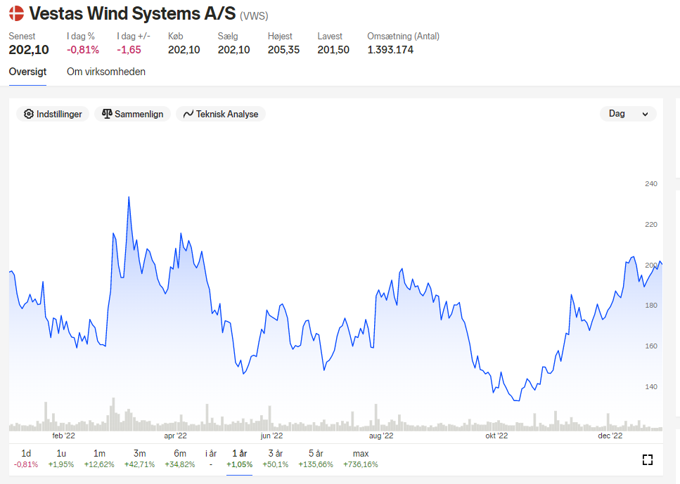This screenshot has width=680, height=484.
Task: Choose the 6m period
Action: [180, 459]
